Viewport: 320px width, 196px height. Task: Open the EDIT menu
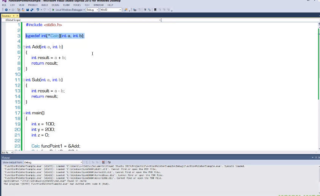pos(12,5)
